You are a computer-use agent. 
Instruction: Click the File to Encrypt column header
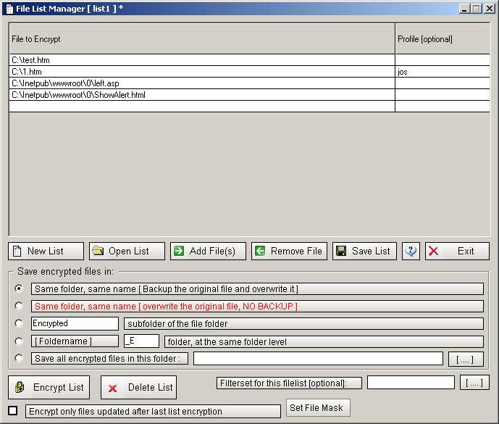pyautogui.click(x=202, y=38)
